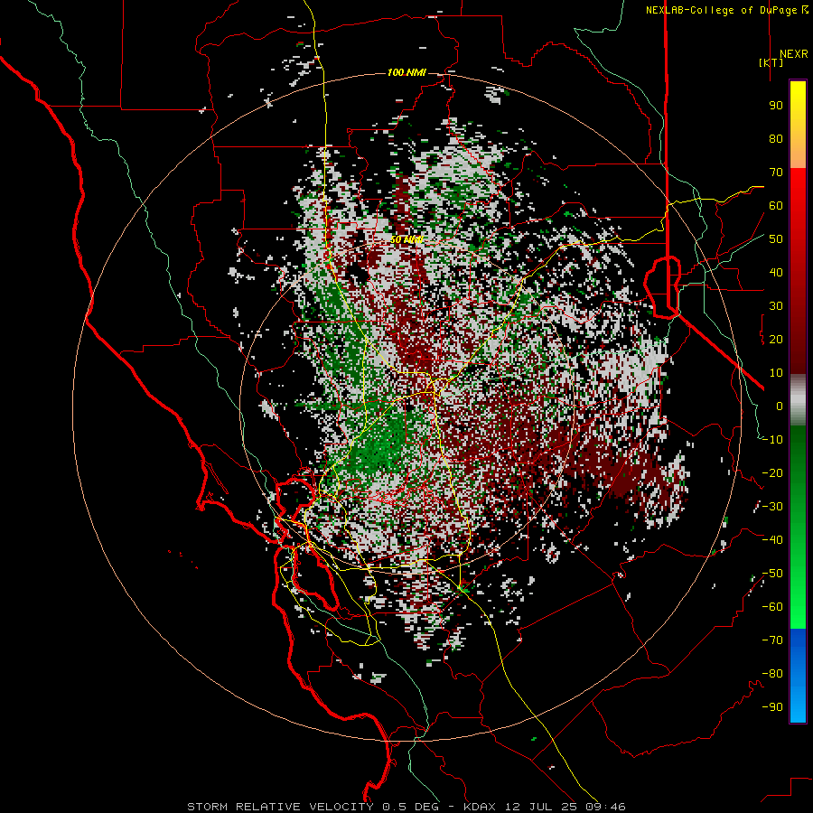
Task: Select the -90 knot scale label
Action: pyautogui.click(x=772, y=707)
